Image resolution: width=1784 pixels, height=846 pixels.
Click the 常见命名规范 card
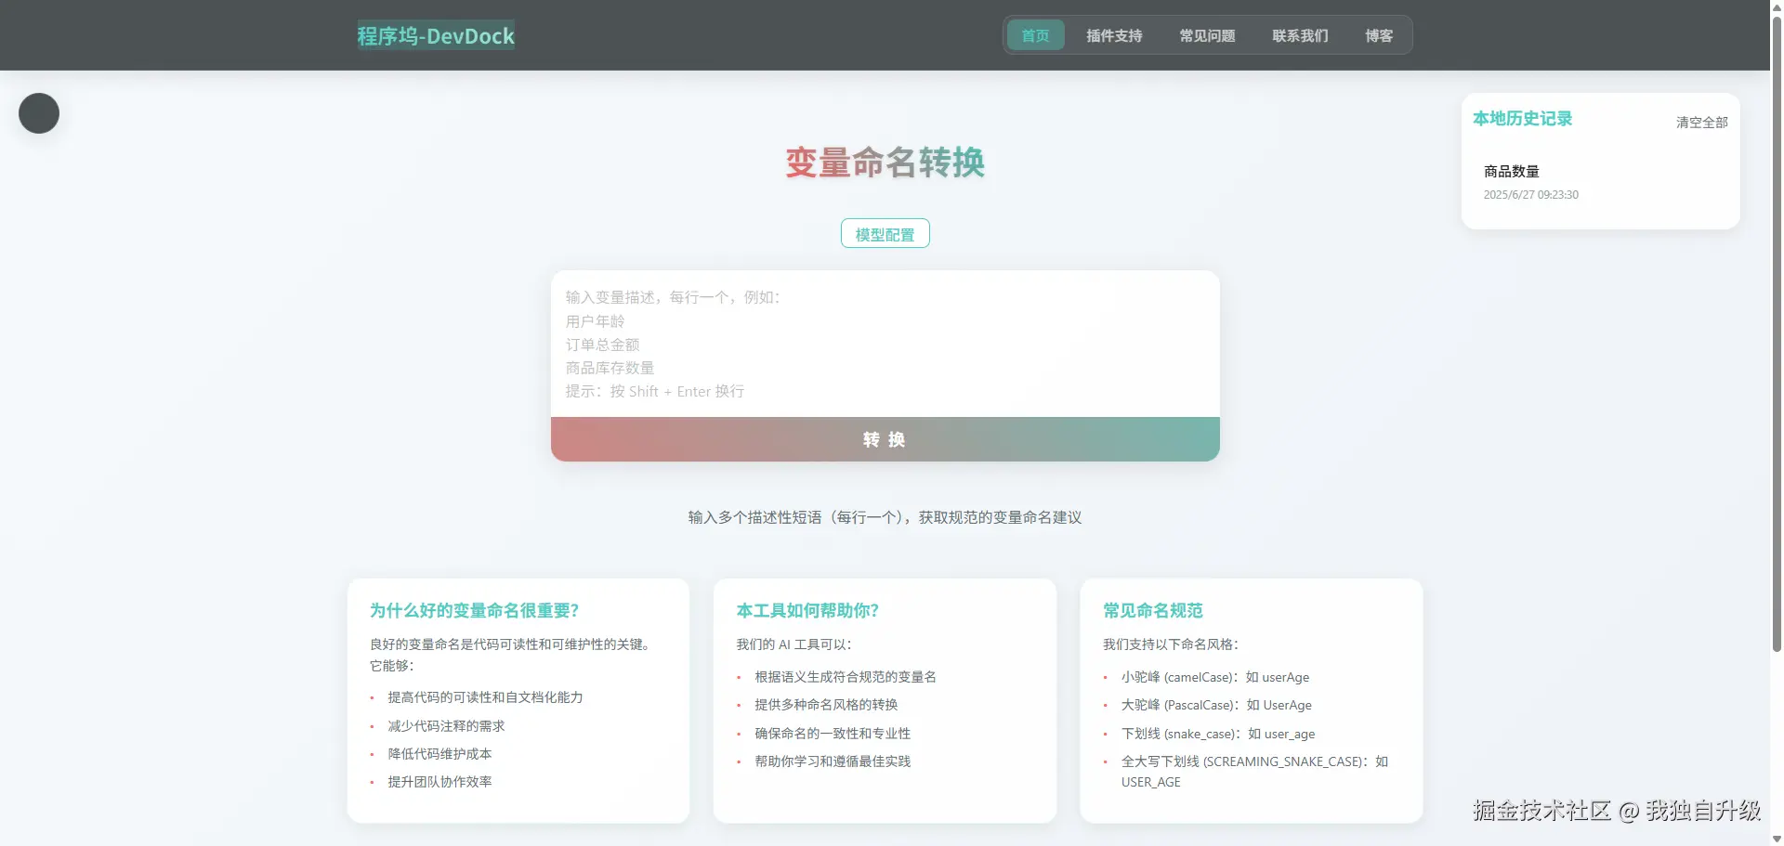(x=1251, y=701)
